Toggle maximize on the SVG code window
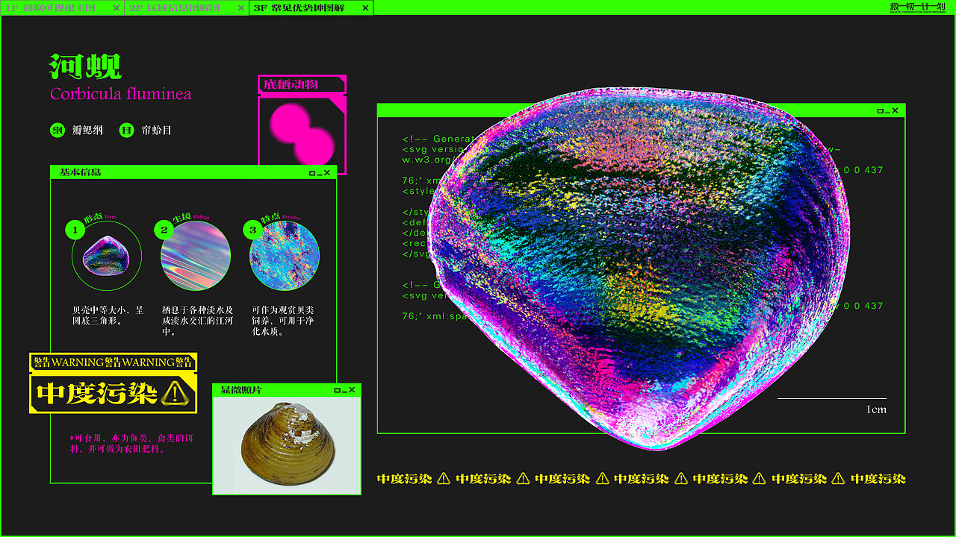 coord(881,110)
